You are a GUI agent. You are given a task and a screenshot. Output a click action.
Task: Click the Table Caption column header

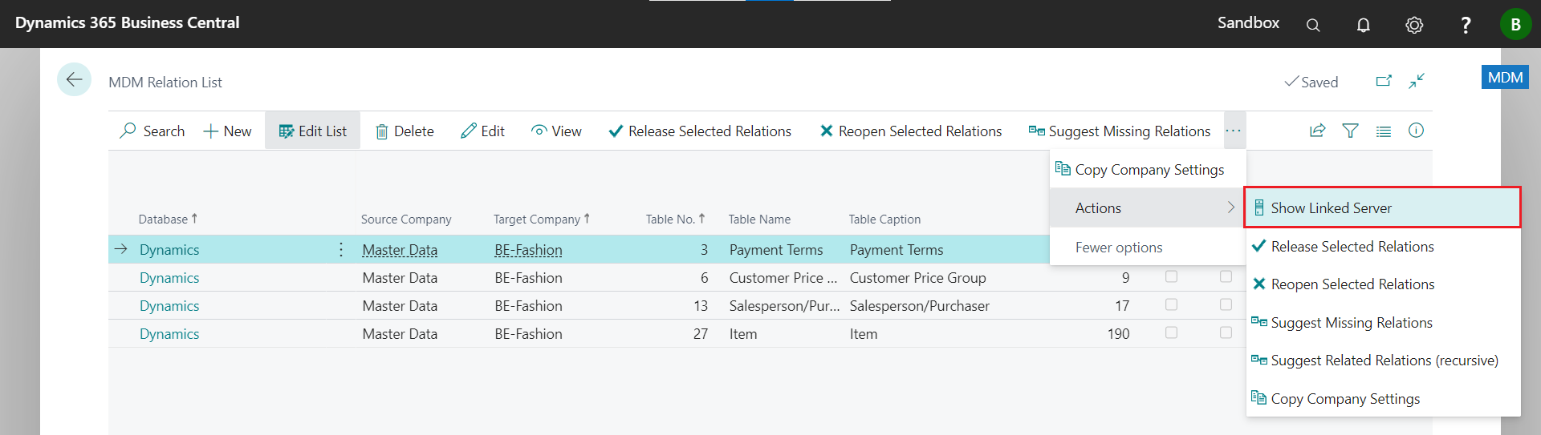[x=884, y=220]
